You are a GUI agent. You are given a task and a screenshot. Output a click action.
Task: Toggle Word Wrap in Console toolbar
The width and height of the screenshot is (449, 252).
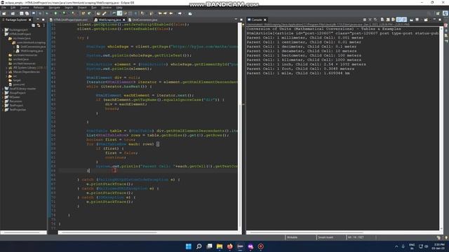click(393, 20)
